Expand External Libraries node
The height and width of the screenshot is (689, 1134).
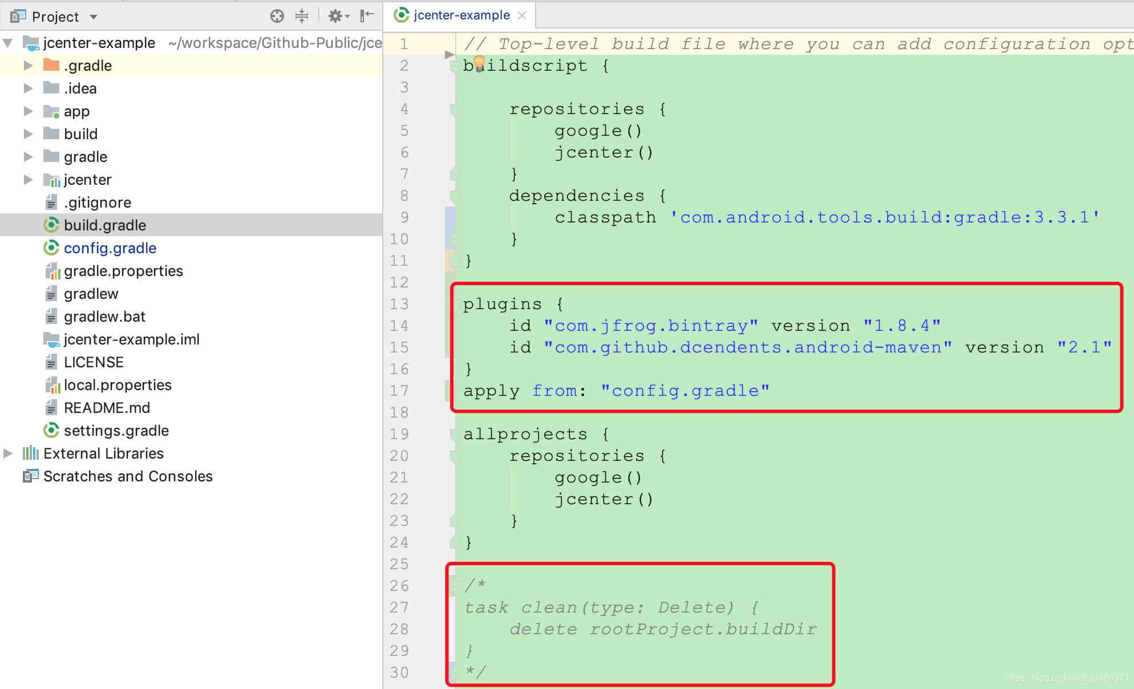8,453
